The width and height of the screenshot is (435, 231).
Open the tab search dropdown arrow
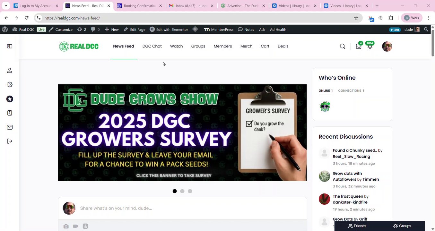click(6, 6)
